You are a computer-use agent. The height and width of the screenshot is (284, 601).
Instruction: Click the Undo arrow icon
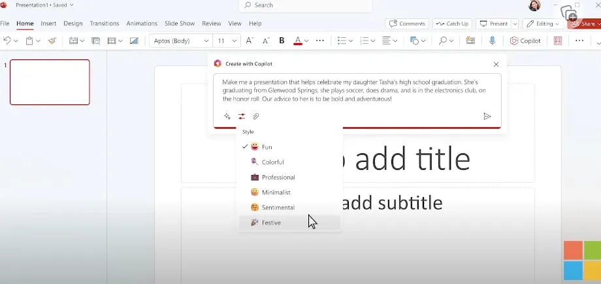[x=7, y=40]
